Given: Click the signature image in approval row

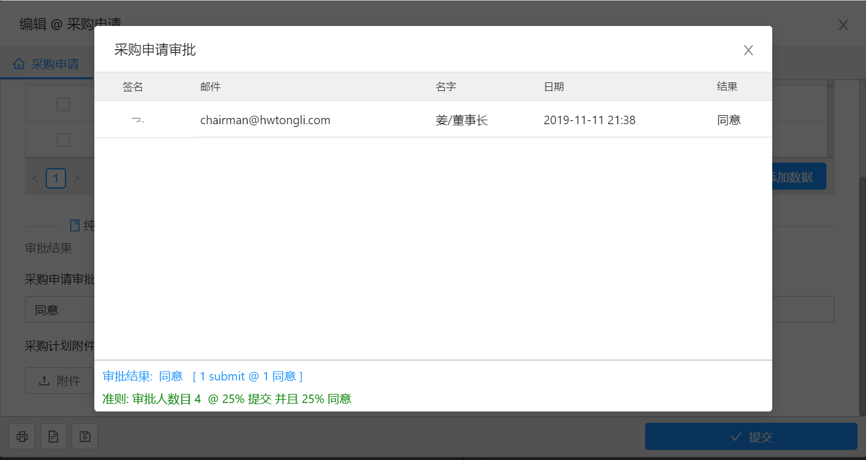Looking at the screenshot, I should 138,120.
